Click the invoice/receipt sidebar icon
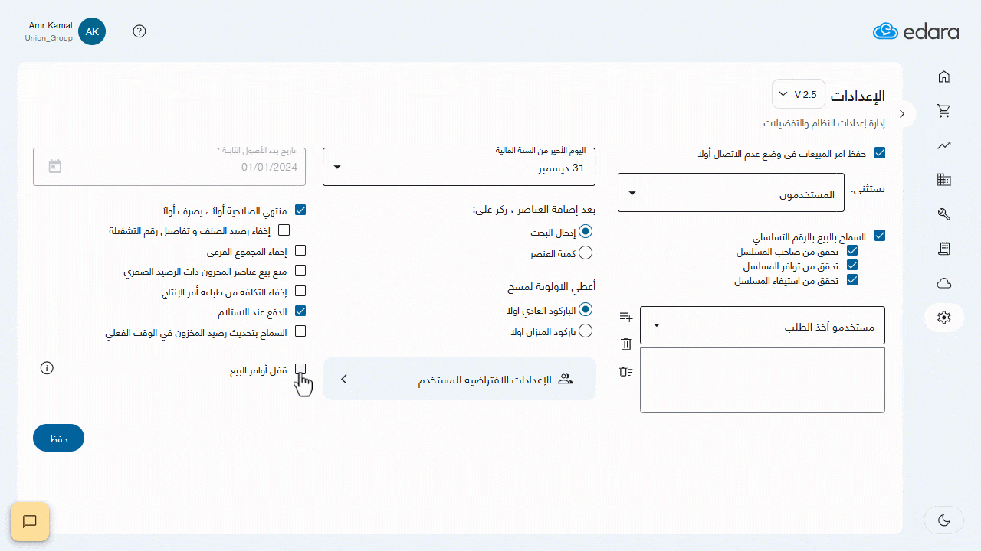This screenshot has width=981, height=551. tap(943, 249)
